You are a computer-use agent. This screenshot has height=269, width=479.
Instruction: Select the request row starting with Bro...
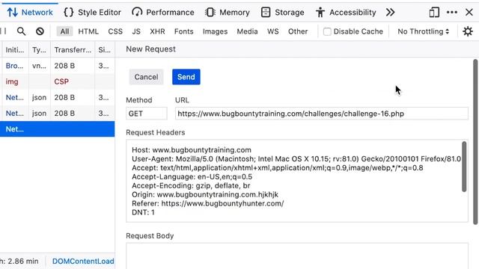coord(58,66)
